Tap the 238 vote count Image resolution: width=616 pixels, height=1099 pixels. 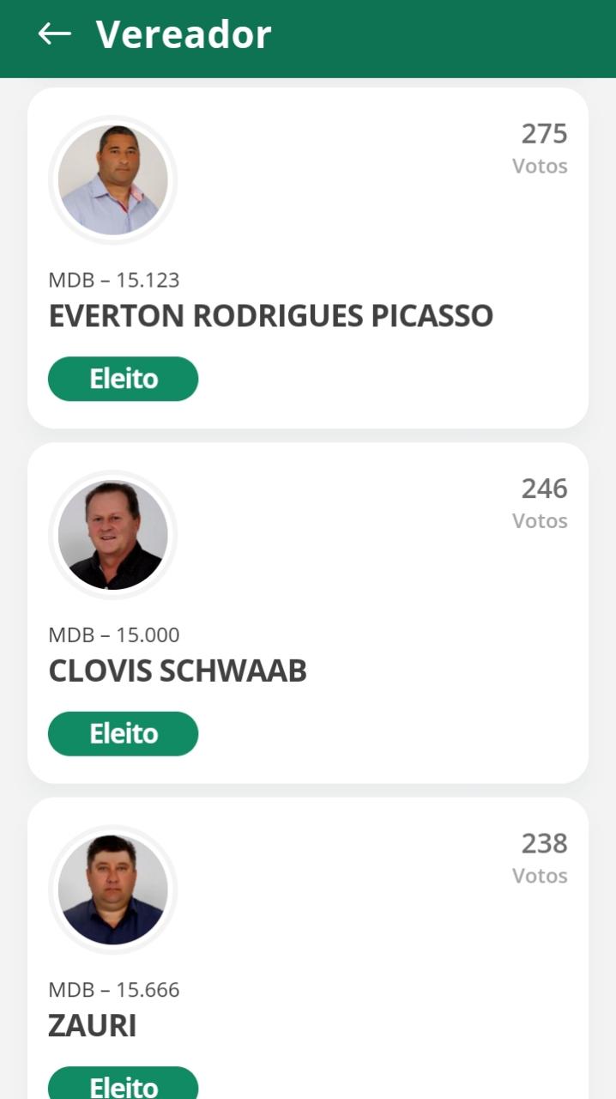coord(544,844)
